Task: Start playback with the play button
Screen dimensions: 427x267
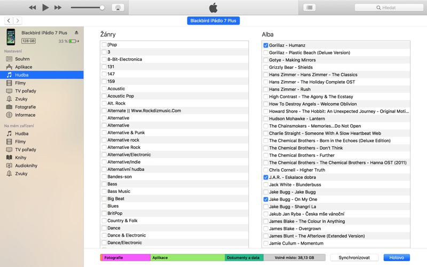Action: [x=45, y=7]
